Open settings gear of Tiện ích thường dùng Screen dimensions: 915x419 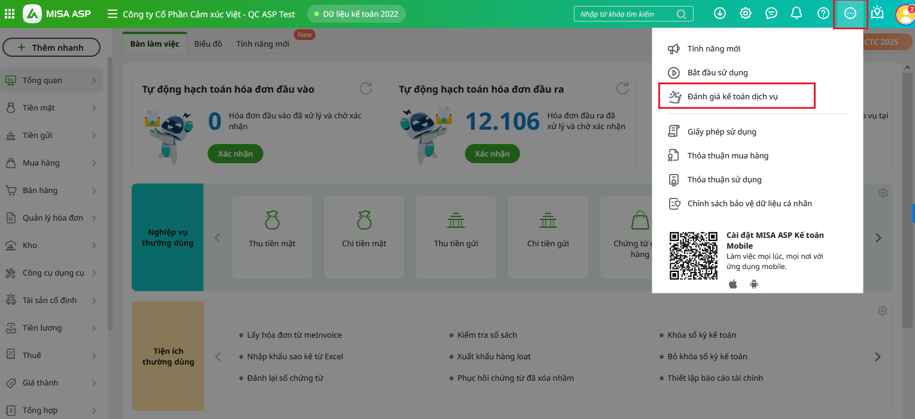[883, 311]
